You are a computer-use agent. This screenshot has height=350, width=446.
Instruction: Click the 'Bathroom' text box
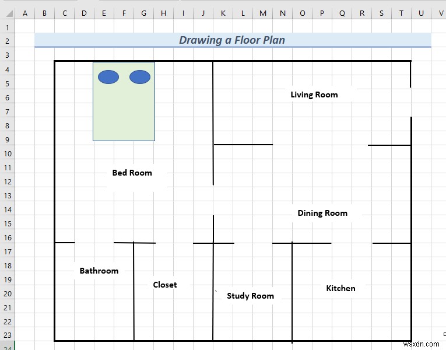tap(99, 271)
